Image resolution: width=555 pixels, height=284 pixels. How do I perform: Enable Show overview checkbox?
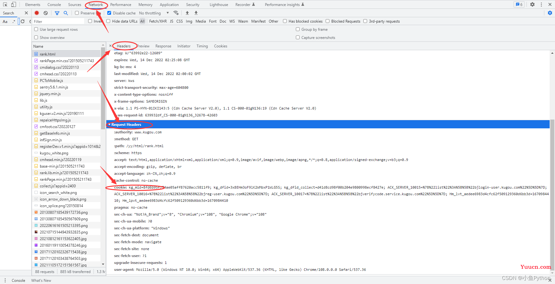[36, 37]
